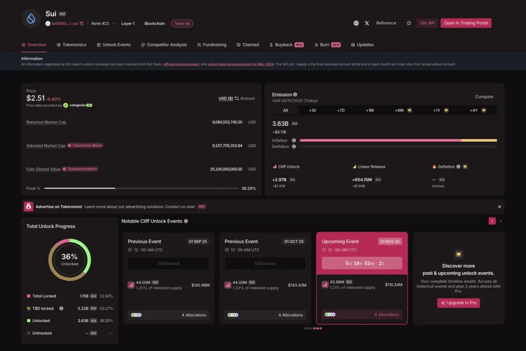Open the Unlock Events tab
The height and width of the screenshot is (351, 526).
[x=114, y=45]
